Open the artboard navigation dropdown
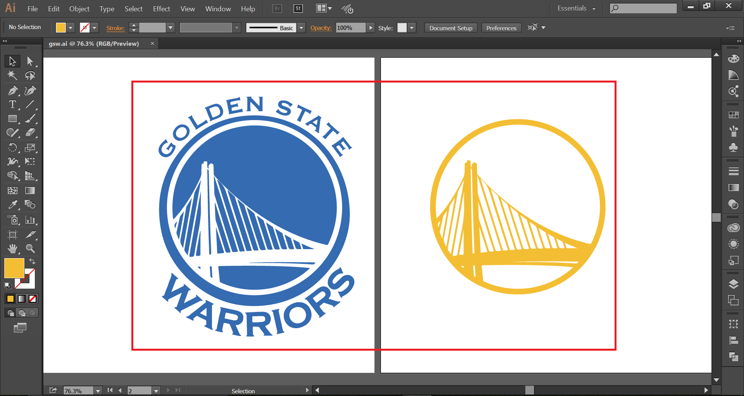 [156, 391]
